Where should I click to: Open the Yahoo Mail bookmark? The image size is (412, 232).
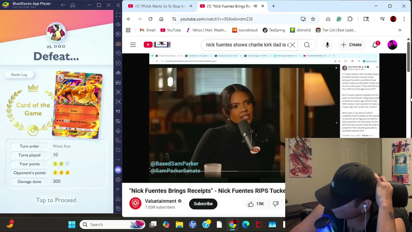[x=206, y=30]
